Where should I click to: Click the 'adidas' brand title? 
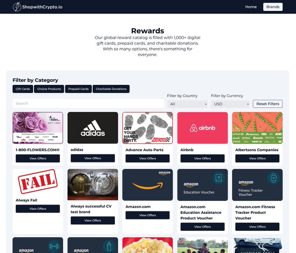[x=77, y=150]
